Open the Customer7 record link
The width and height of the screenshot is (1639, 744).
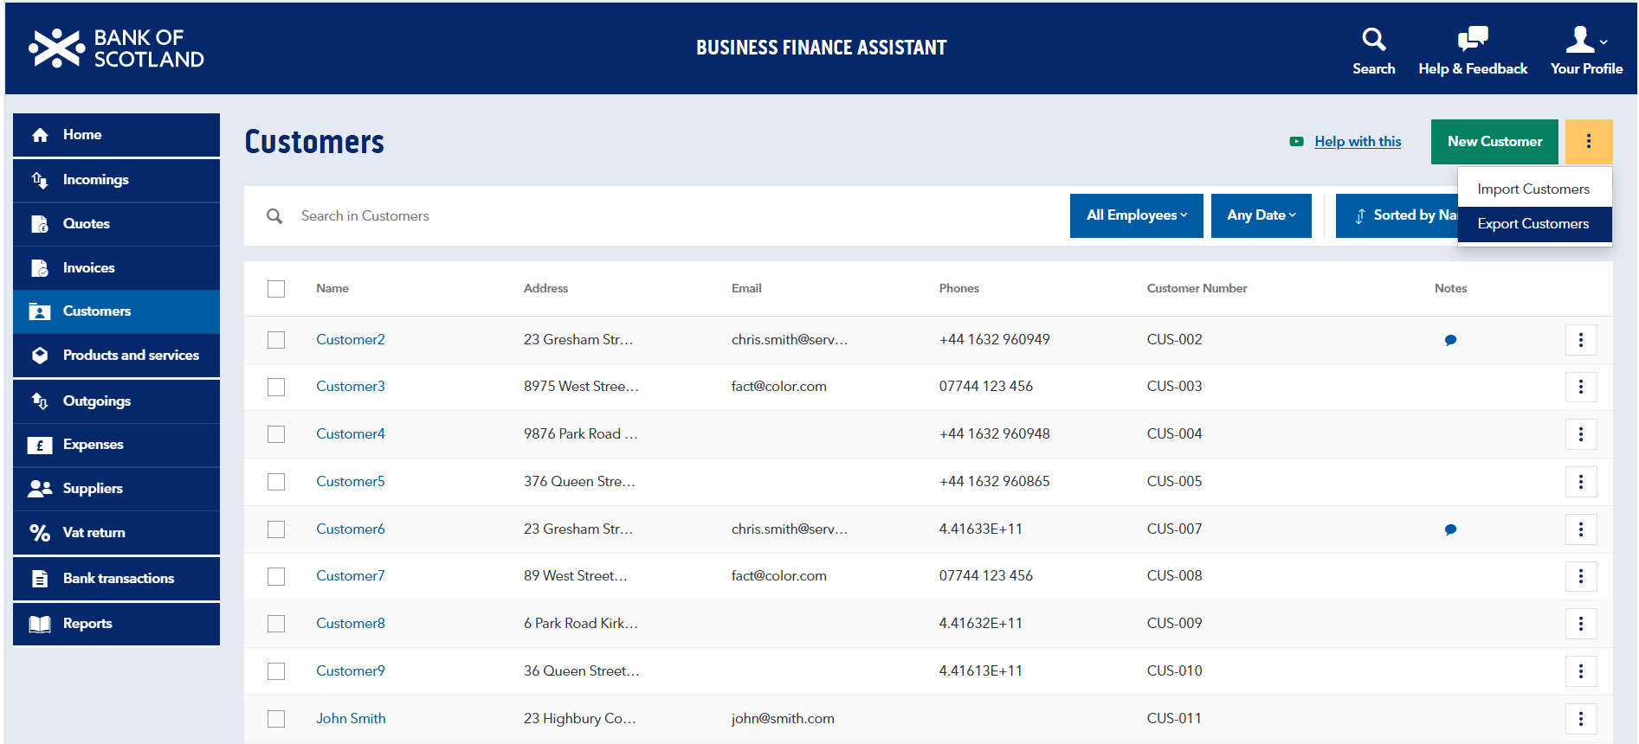tap(351, 576)
